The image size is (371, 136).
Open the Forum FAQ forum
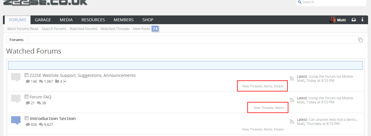pyautogui.click(x=40, y=97)
